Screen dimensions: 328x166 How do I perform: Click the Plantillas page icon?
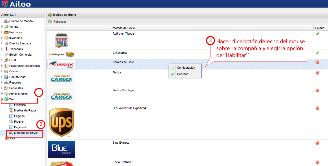(x=11, y=105)
